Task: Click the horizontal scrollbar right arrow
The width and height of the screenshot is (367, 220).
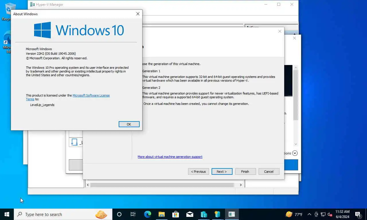Action: point(241,185)
